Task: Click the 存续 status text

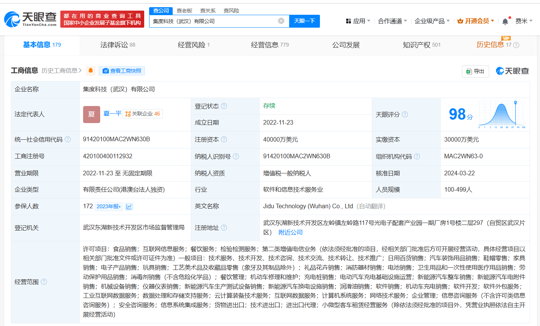Action: (269, 106)
